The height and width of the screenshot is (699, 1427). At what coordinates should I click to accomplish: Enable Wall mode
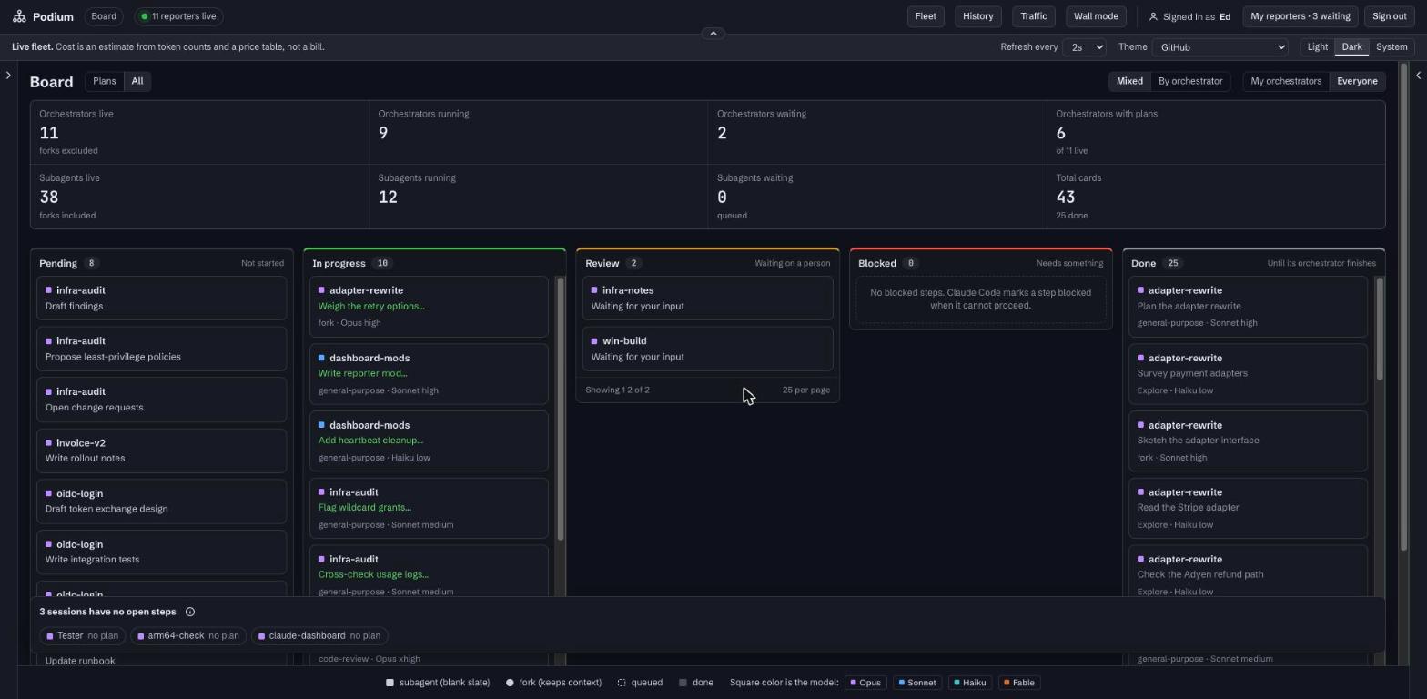pyautogui.click(x=1096, y=16)
